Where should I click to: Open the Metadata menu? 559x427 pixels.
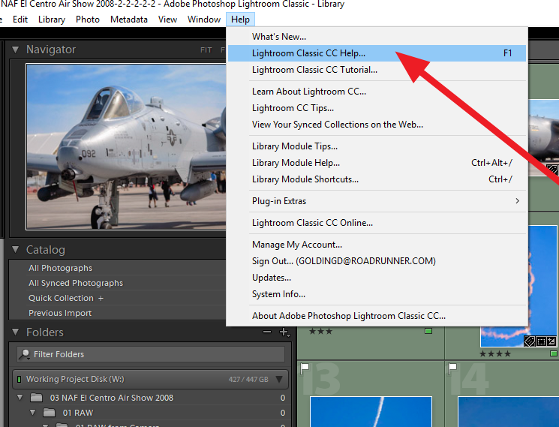point(129,20)
